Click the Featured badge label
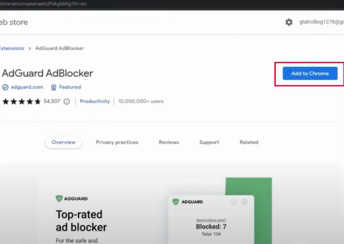This screenshot has height=244, width=344. [70, 87]
